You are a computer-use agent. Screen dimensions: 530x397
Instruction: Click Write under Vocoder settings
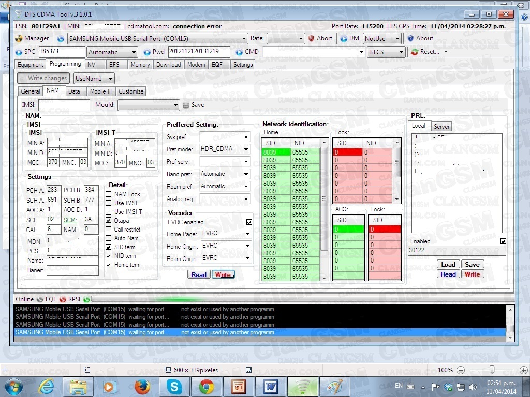(x=223, y=275)
